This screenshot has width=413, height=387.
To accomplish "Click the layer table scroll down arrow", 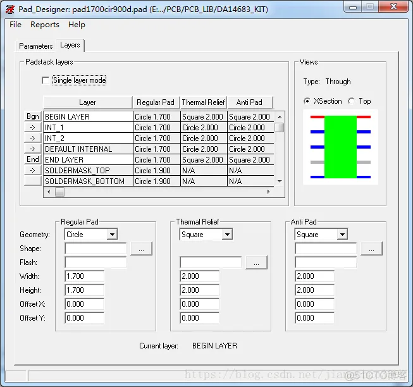I will [x=280, y=181].
